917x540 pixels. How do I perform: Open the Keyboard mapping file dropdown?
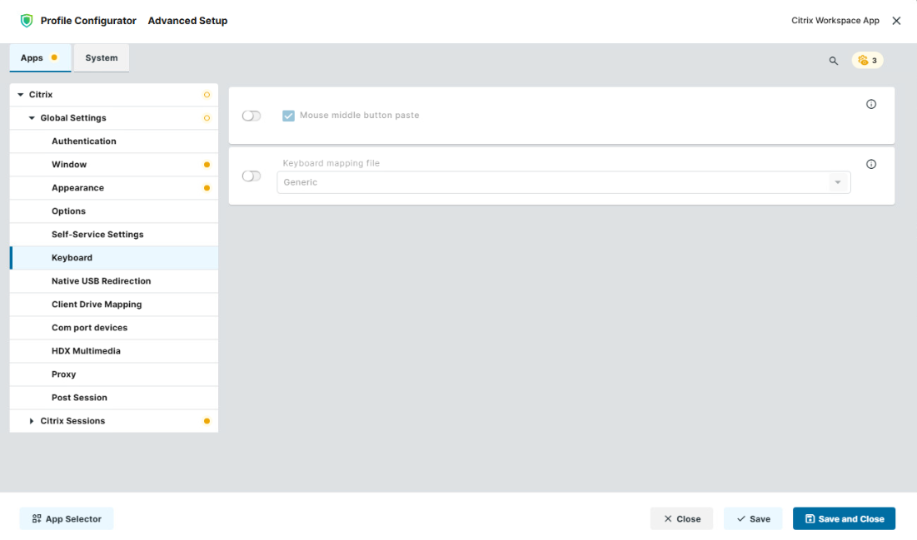(564, 182)
